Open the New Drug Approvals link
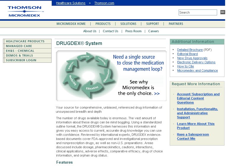226x166 pixels. [192, 58]
